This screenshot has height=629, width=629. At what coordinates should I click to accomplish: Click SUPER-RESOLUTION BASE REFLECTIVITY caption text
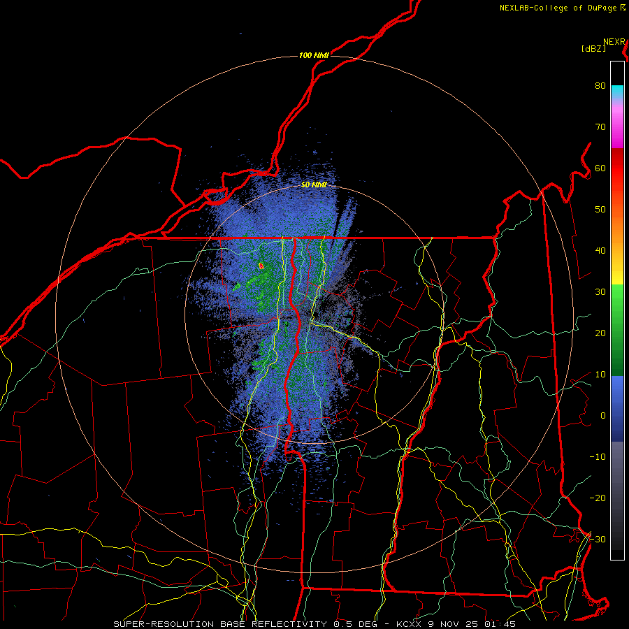(220, 624)
